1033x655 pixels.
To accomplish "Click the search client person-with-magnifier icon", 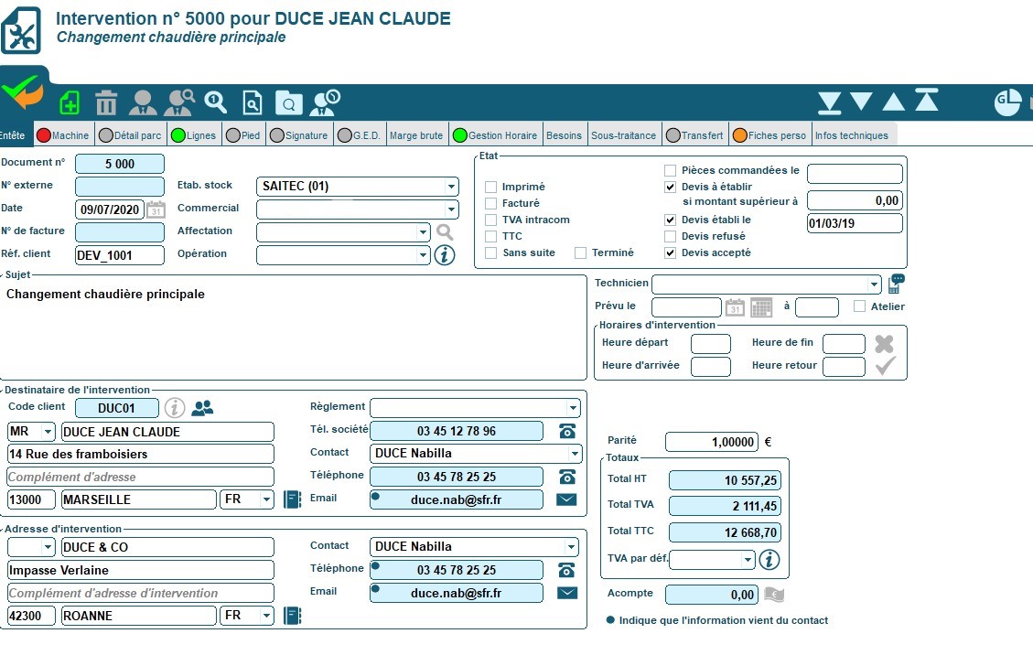I will [x=179, y=102].
